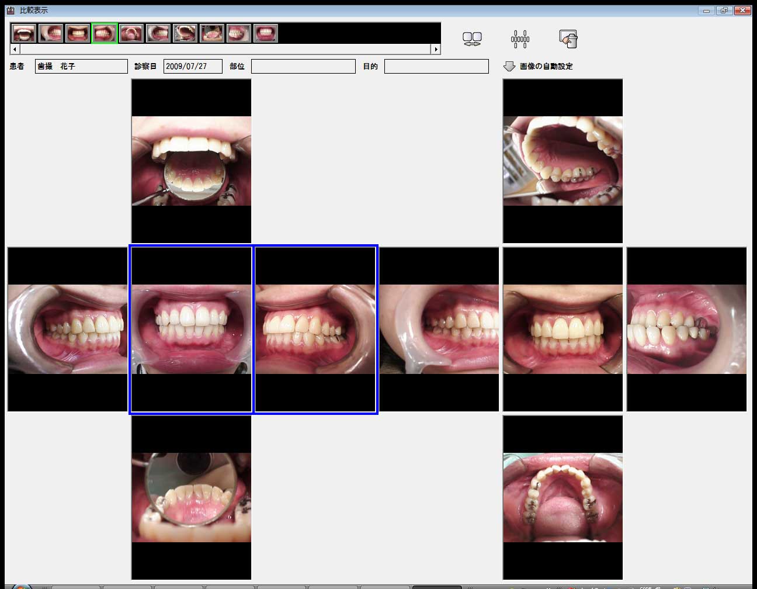Viewport: 757px width, 589px height.
Task: Select fourth photo in middle row with retractor
Action: coord(439,330)
